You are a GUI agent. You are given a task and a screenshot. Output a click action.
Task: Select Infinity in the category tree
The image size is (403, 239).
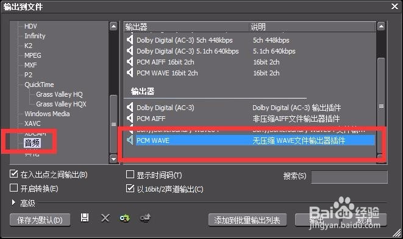(x=35, y=36)
